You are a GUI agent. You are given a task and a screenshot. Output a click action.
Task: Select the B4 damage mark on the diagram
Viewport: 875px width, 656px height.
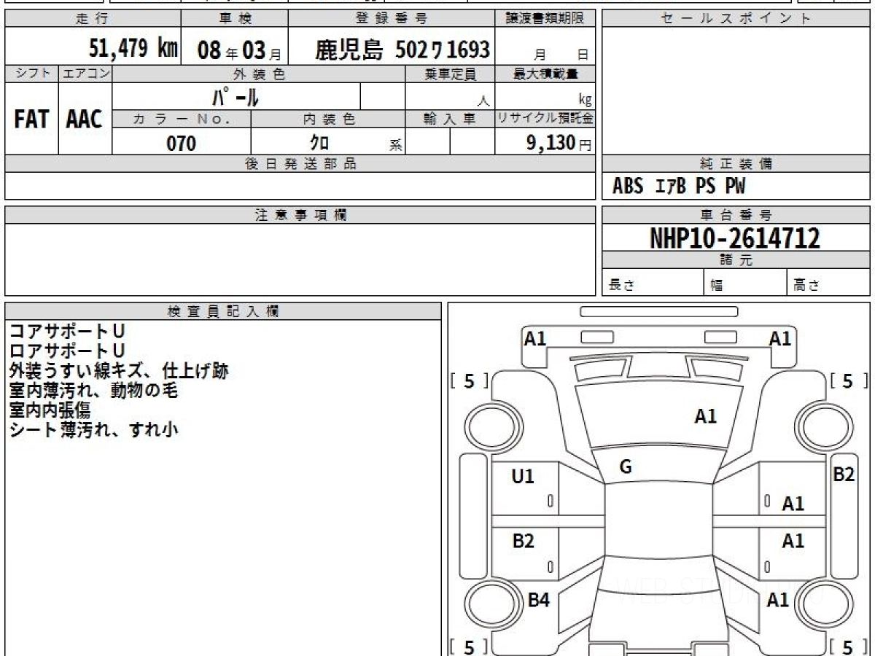(x=538, y=600)
